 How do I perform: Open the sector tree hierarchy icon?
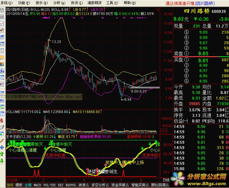[x=2, y=51]
